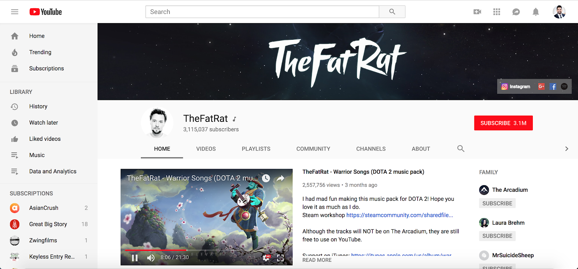The image size is (578, 269).
Task: Switch to the PLAYLISTS tab
Action: point(256,149)
